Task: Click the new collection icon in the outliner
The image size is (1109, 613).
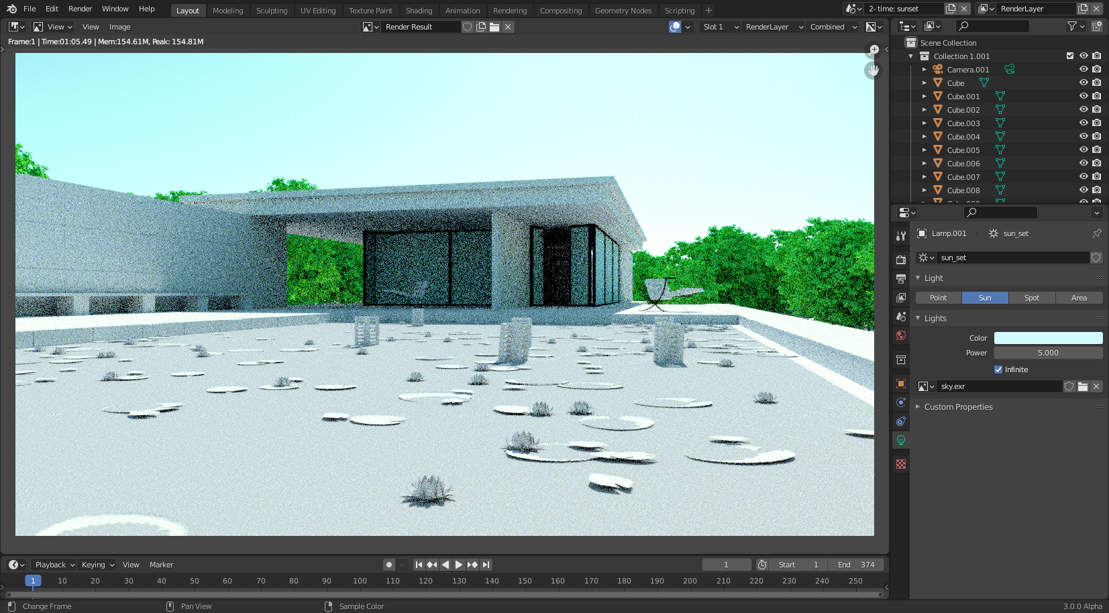Action: 1098,26
